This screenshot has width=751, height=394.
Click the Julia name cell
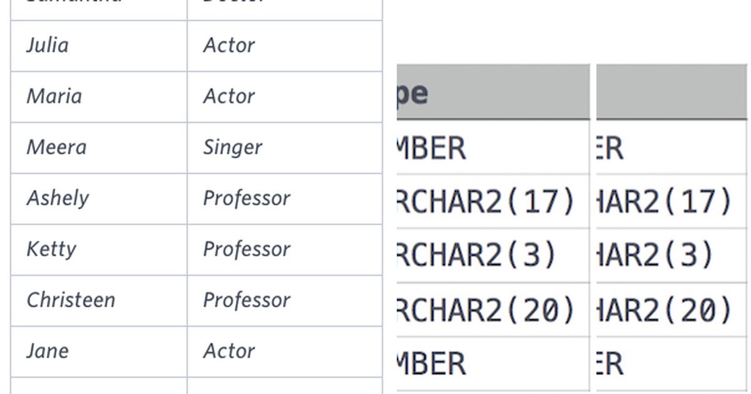pyautogui.click(x=99, y=46)
